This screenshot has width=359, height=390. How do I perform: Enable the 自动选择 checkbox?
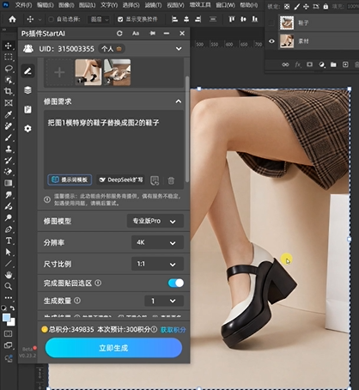[x=51, y=19]
